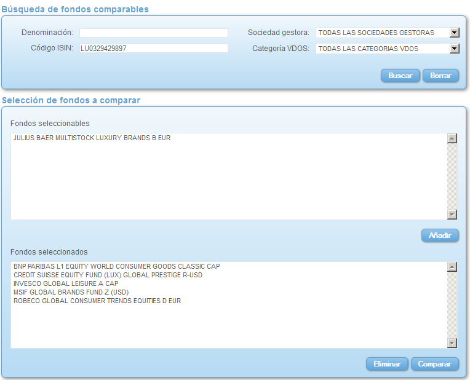Click TODAS LAS SOCIEDADES GESTORAS combo box
Screen dimensions: 470x380
pyautogui.click(x=388, y=33)
